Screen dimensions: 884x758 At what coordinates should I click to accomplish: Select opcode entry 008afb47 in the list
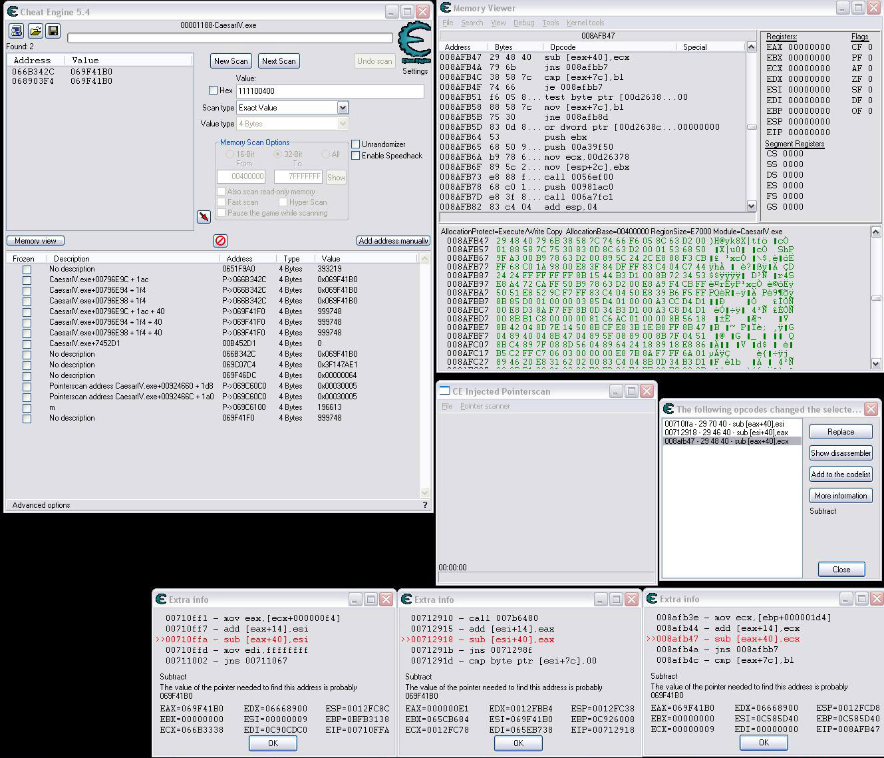[x=732, y=441]
